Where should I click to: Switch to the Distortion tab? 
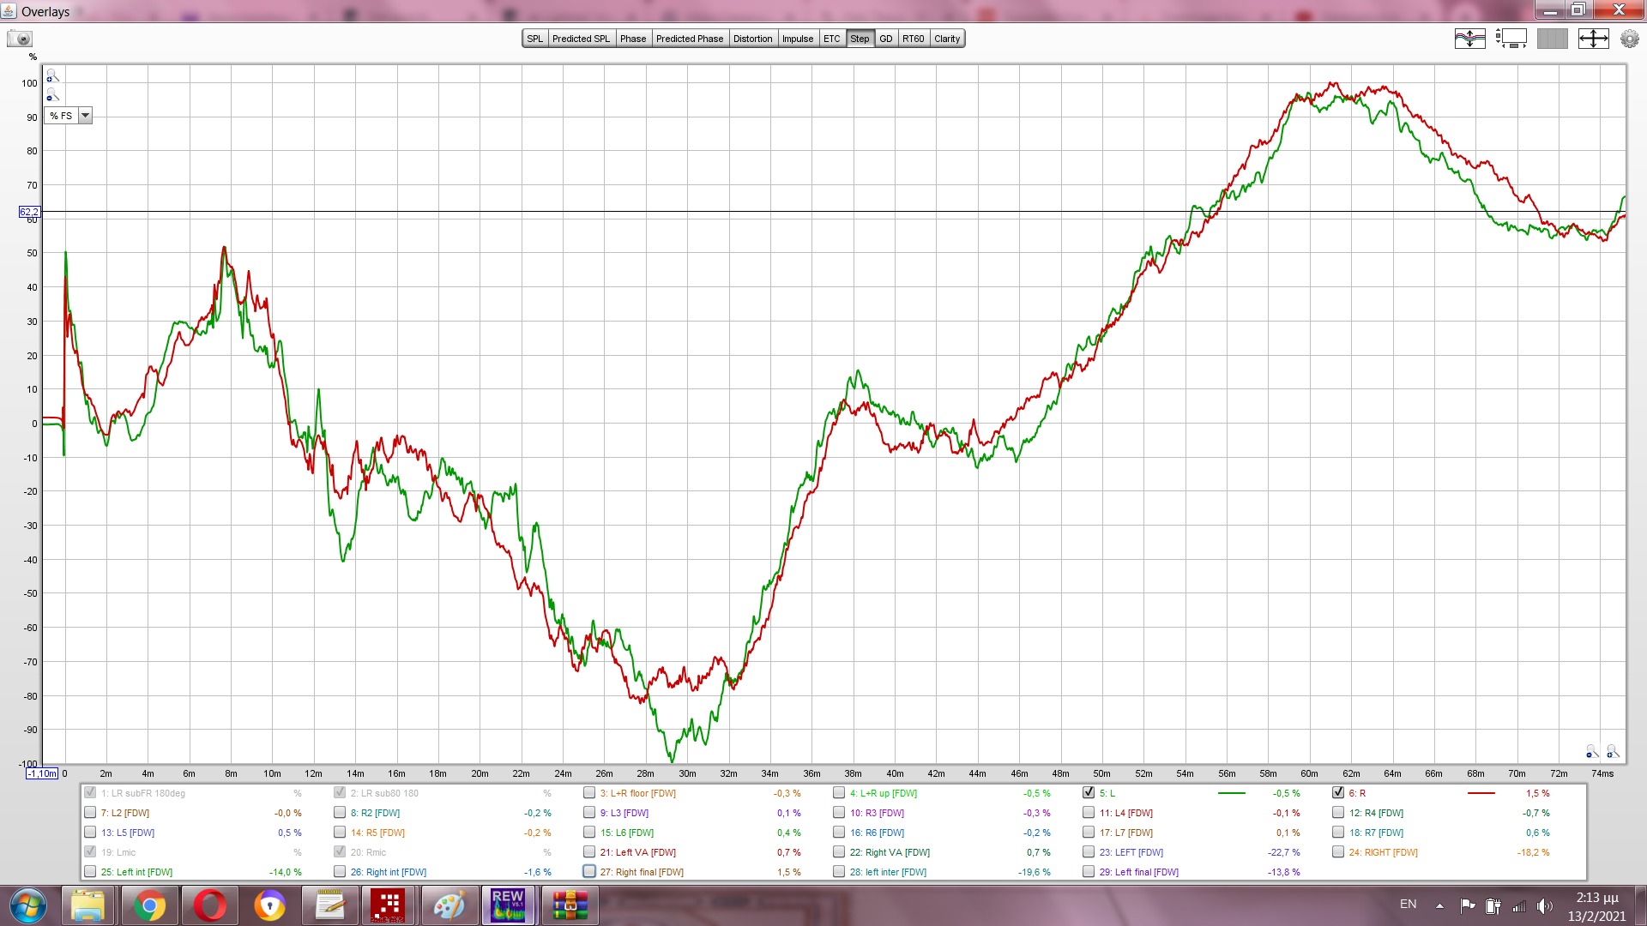coord(753,39)
